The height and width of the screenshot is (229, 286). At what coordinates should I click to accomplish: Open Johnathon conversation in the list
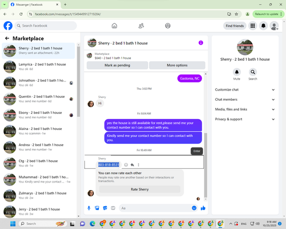coord(38,83)
